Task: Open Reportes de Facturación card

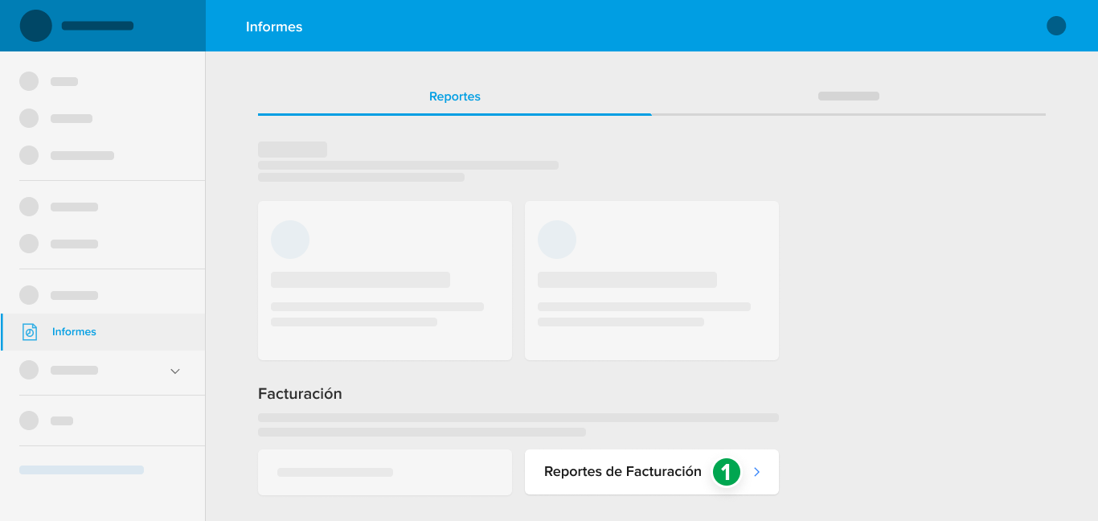Action: (651, 472)
